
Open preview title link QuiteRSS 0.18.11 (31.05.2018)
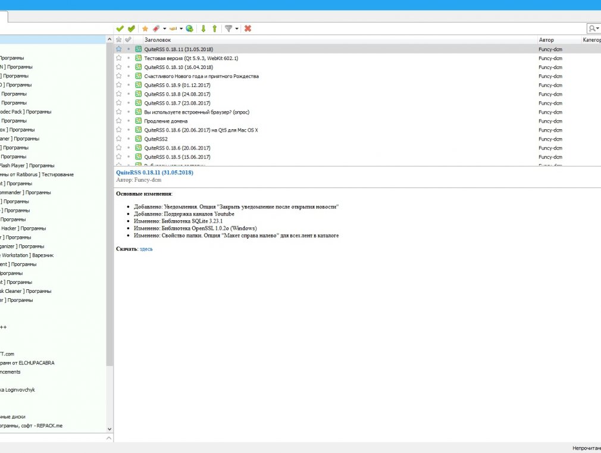155,173
